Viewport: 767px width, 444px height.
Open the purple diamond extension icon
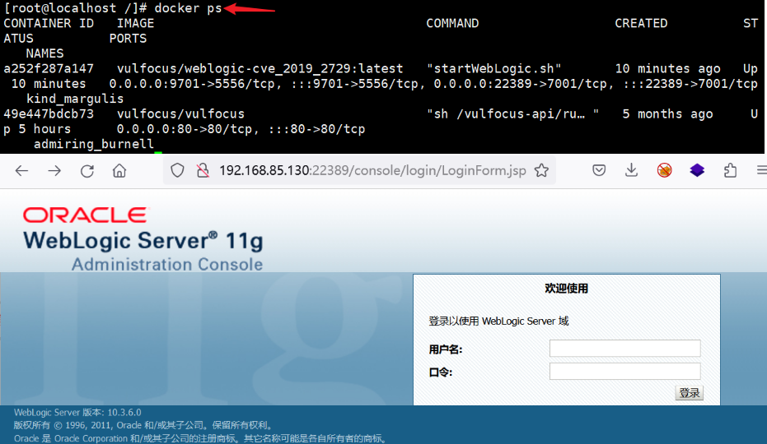click(x=697, y=170)
